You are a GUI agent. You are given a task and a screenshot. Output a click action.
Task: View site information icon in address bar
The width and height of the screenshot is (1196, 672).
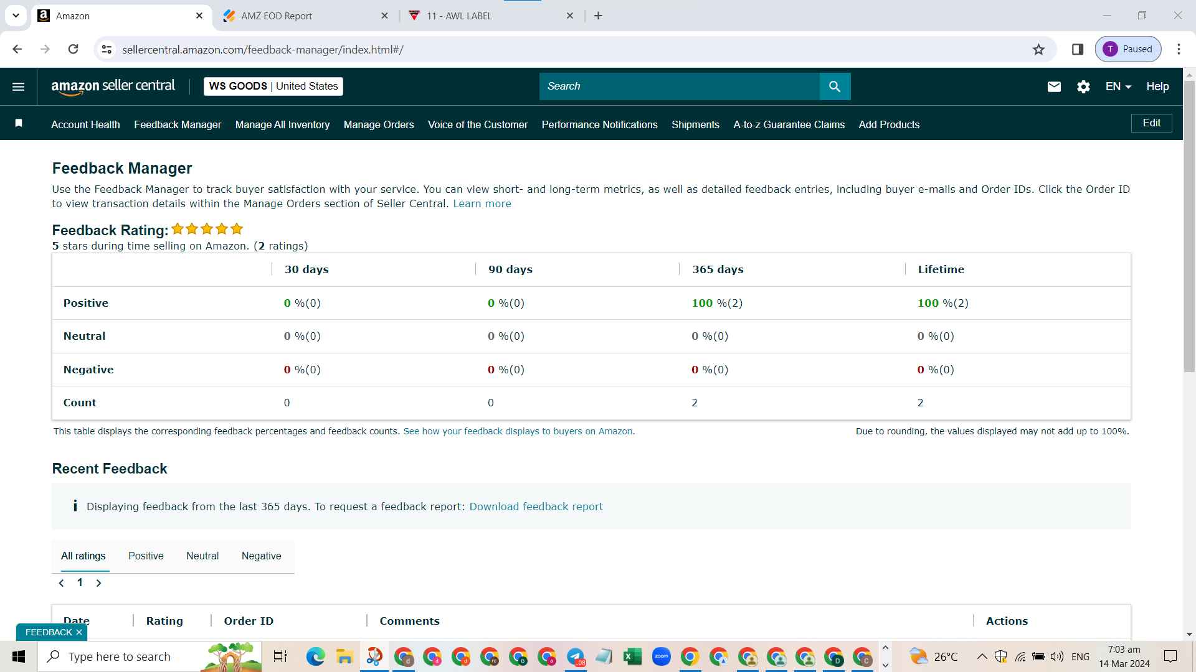tap(107, 49)
